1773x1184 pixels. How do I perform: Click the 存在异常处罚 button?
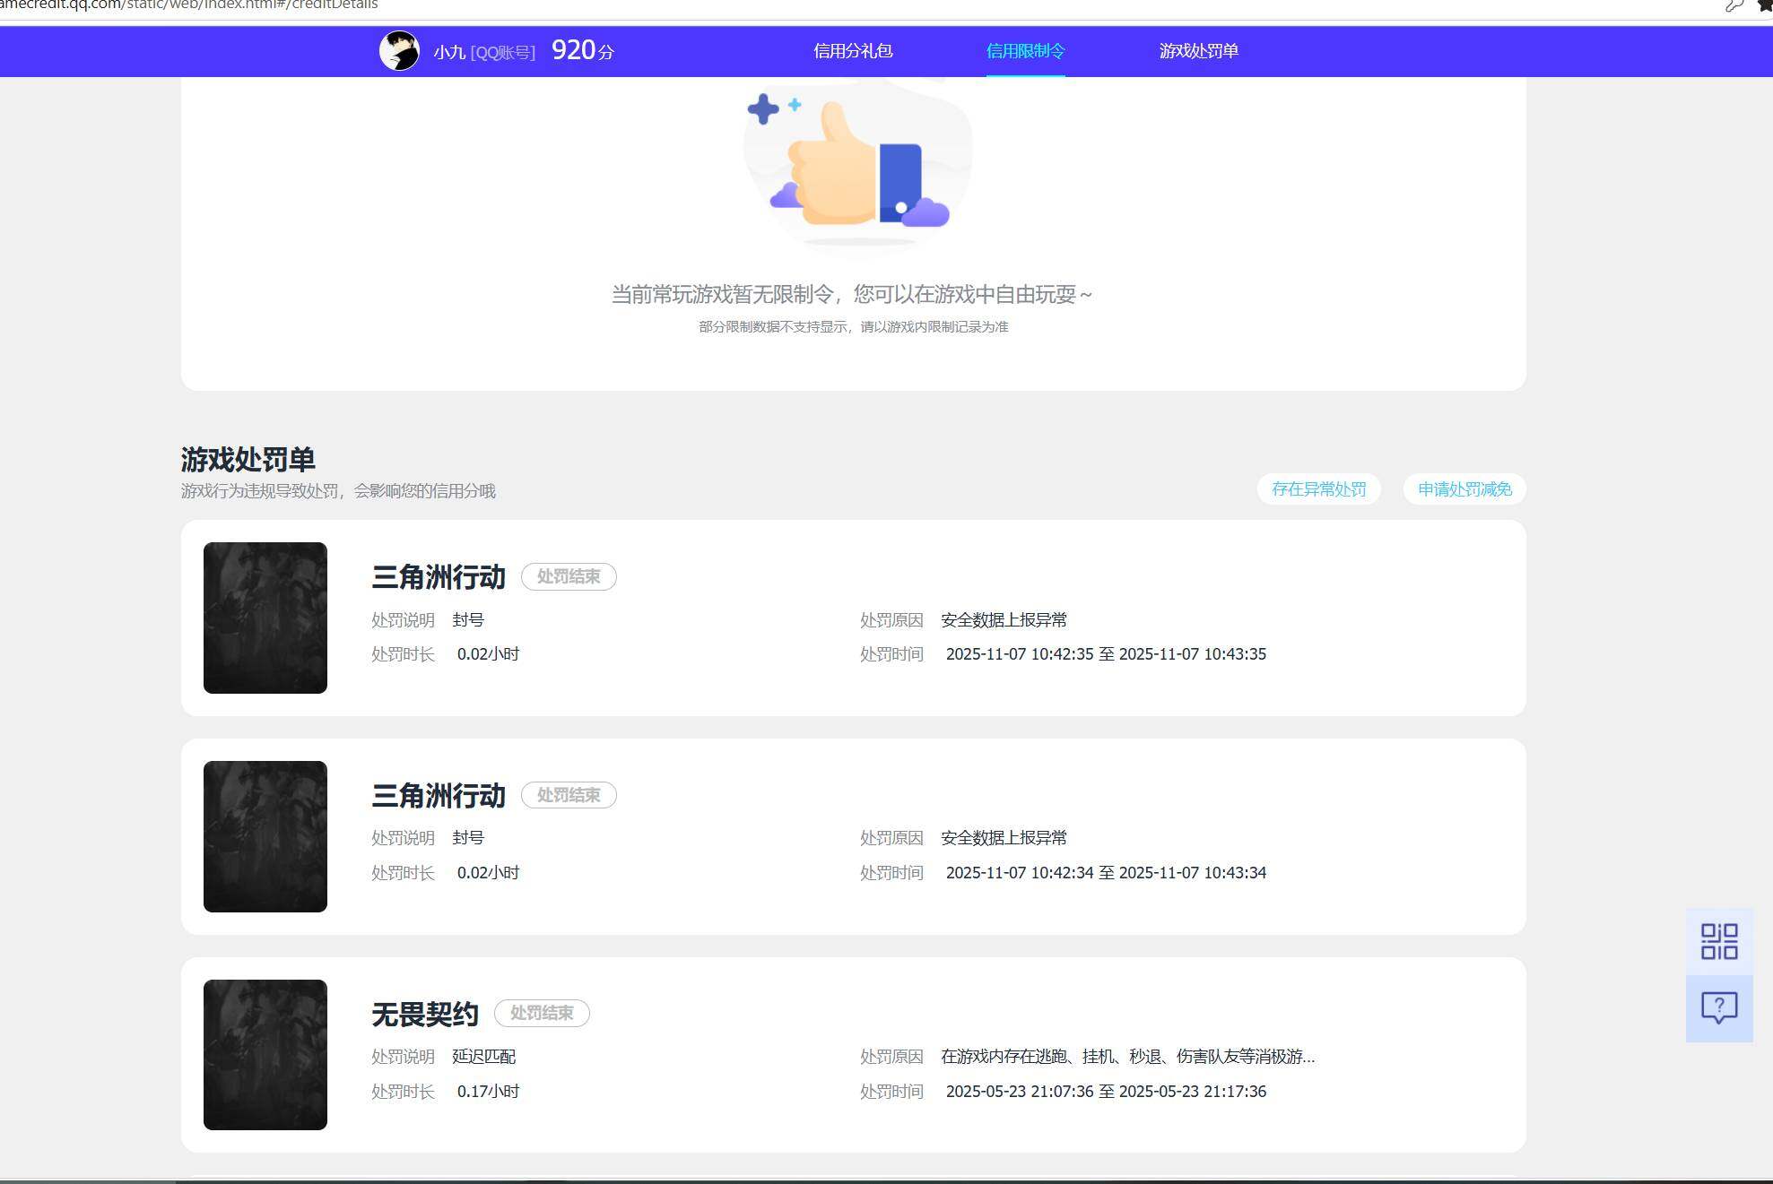[x=1318, y=489]
